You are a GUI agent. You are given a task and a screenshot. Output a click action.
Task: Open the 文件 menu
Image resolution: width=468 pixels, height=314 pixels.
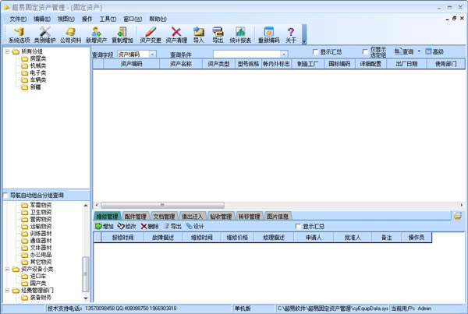pyautogui.click(x=18, y=19)
